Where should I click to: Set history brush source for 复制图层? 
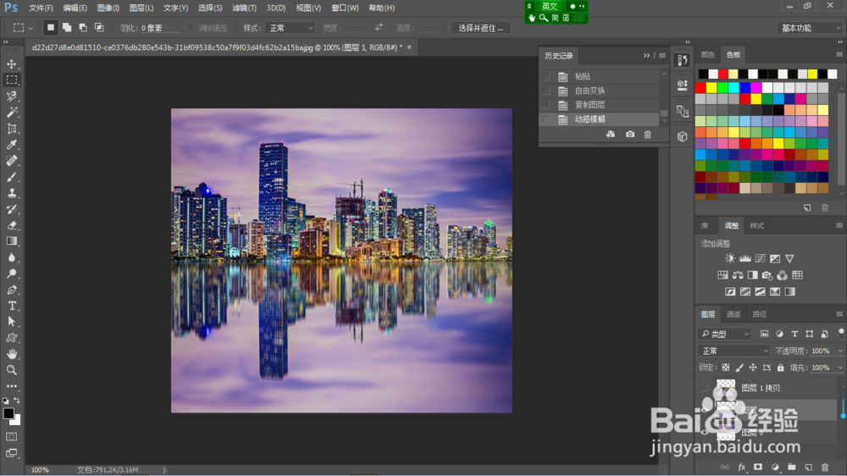[546, 105]
